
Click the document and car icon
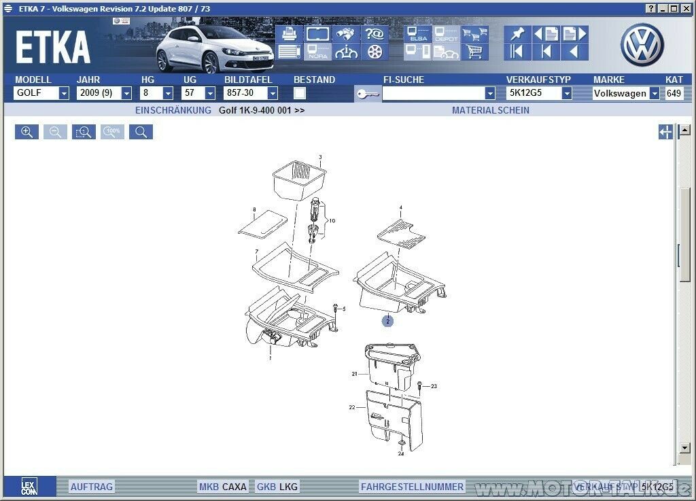446,52
